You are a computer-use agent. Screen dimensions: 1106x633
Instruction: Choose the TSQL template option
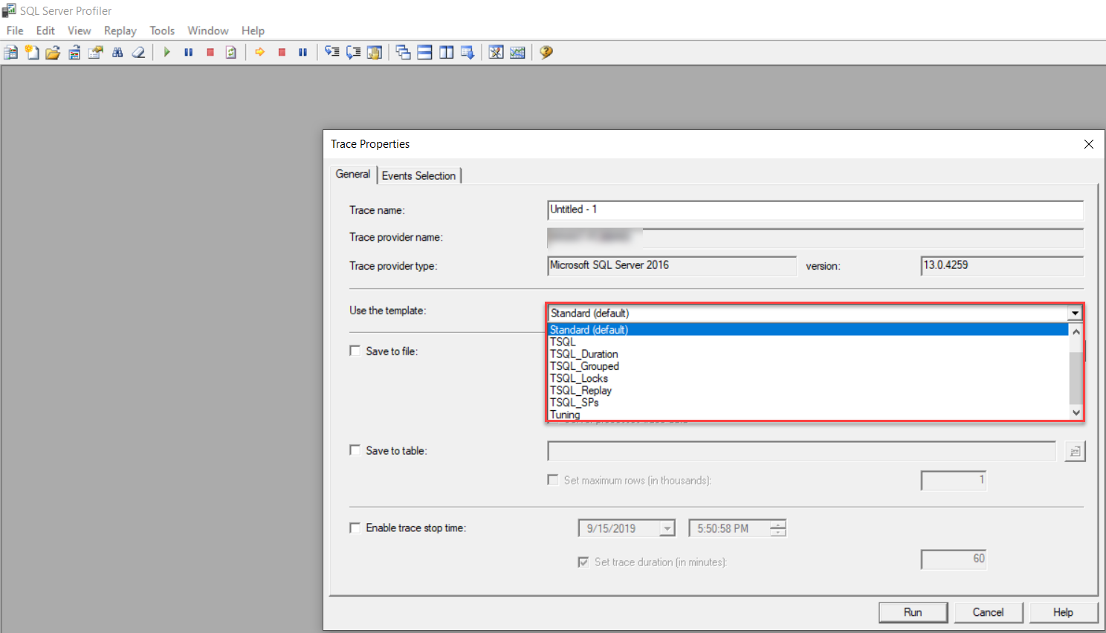(x=808, y=342)
